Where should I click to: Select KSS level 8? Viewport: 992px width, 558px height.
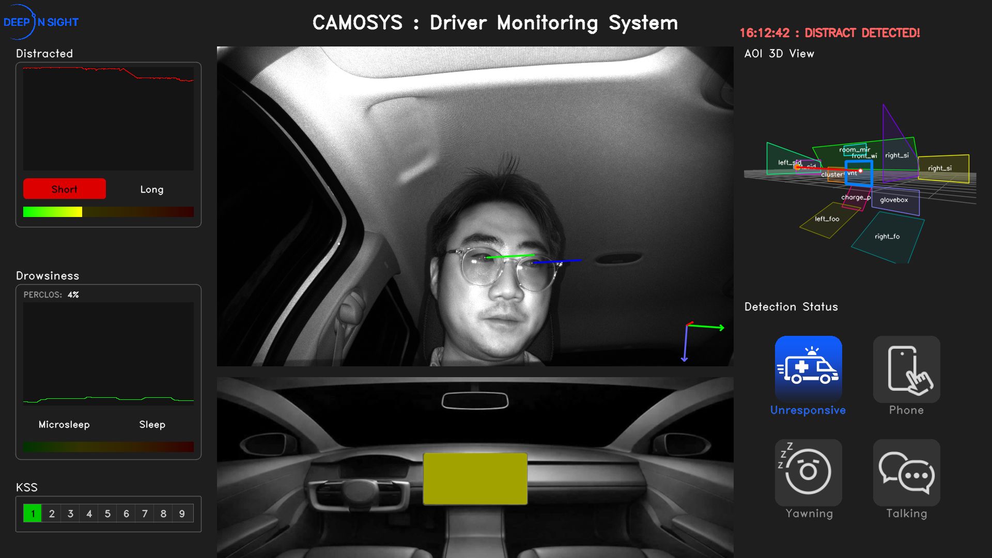click(163, 513)
